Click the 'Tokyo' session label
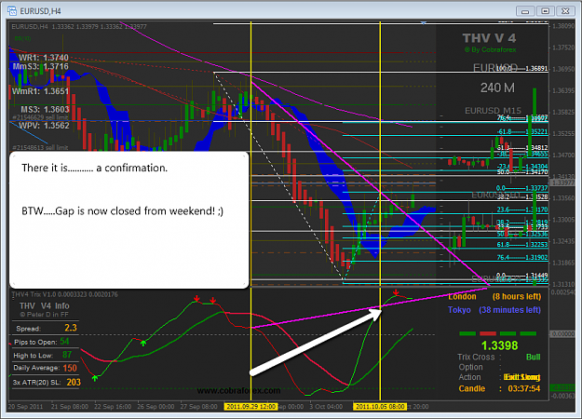 click(x=459, y=310)
